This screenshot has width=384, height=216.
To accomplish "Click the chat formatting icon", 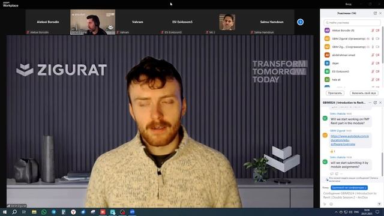I will tap(325, 204).
